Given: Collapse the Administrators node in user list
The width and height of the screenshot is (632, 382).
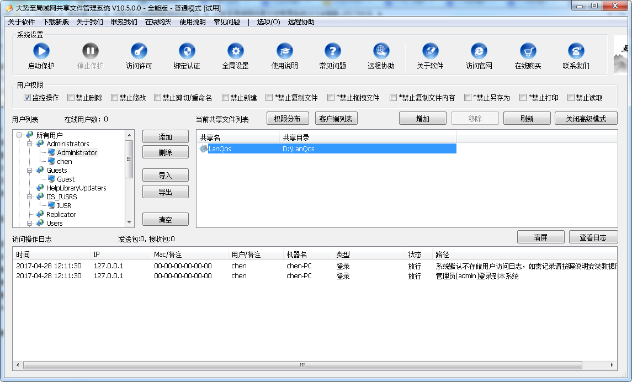Looking at the screenshot, I should (x=28, y=144).
